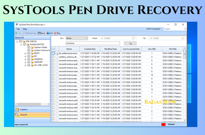Click the file icon of outofbox_windows_db row
205x135 pixels.
(57, 57)
